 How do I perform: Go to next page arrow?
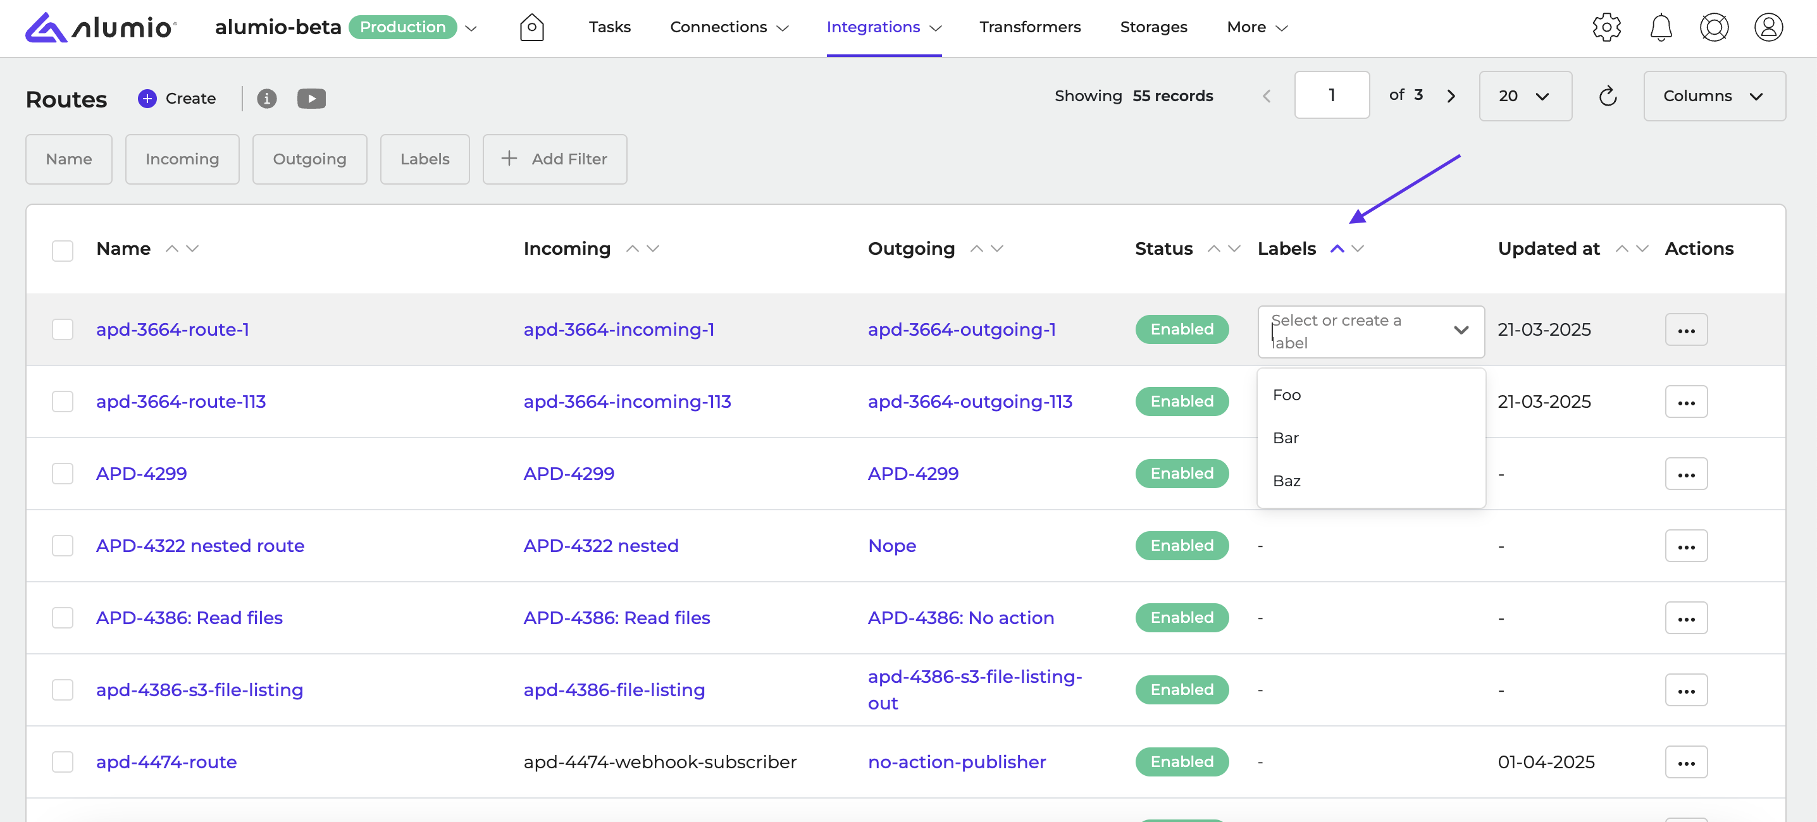tap(1451, 96)
